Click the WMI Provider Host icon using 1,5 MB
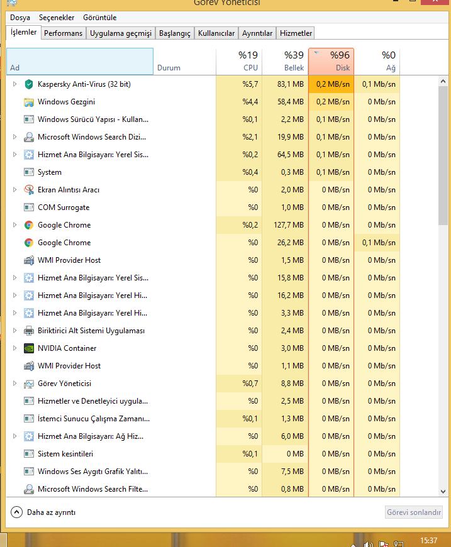Screen dimensions: 451x547 pyautogui.click(x=29, y=260)
